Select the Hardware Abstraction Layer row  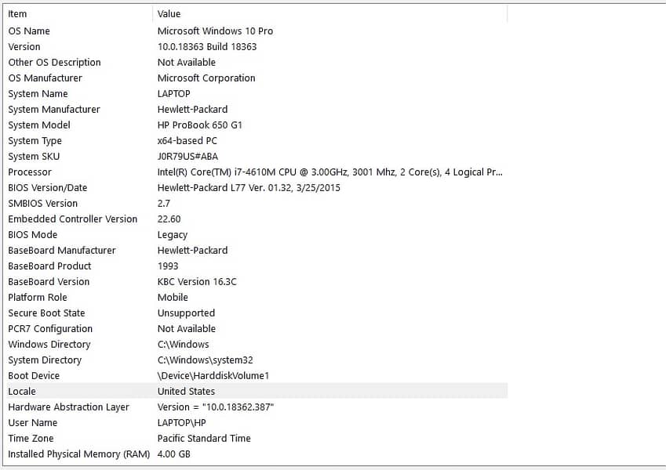click(68, 407)
